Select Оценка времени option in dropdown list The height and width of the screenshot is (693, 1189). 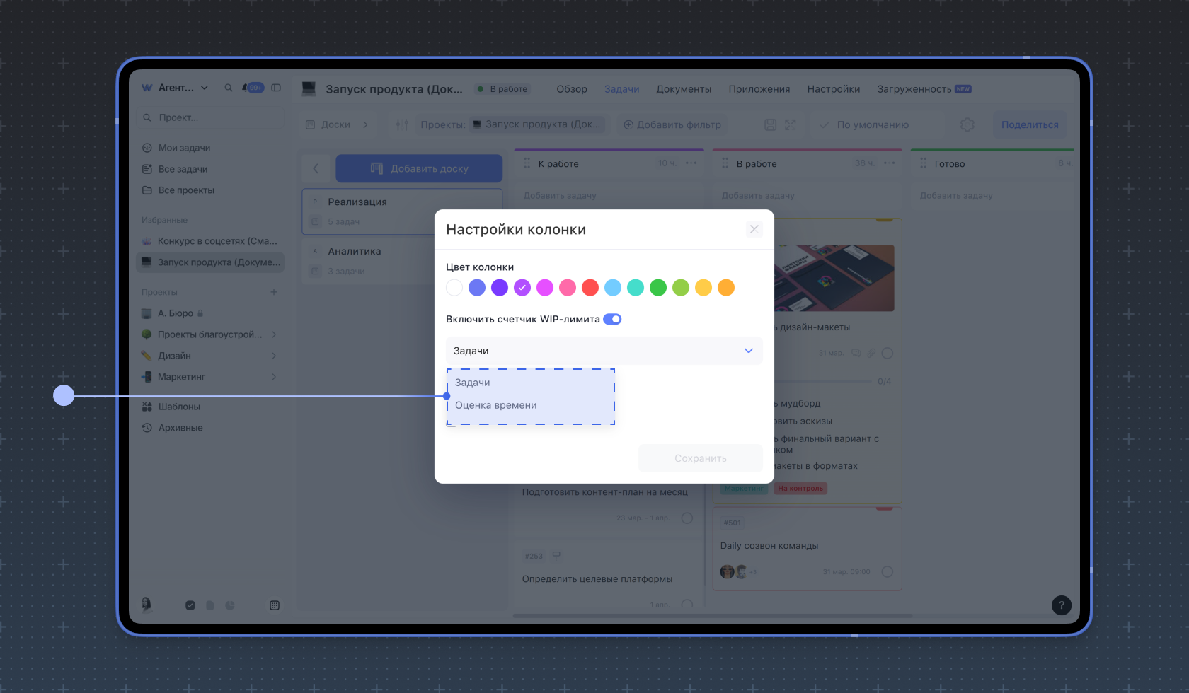496,405
